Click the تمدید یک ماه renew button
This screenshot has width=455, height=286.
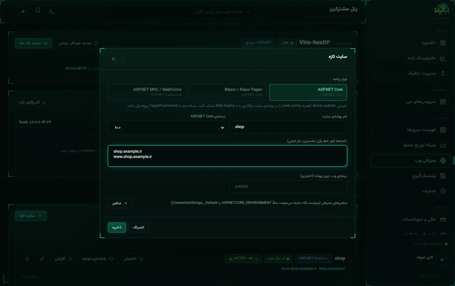point(33,43)
